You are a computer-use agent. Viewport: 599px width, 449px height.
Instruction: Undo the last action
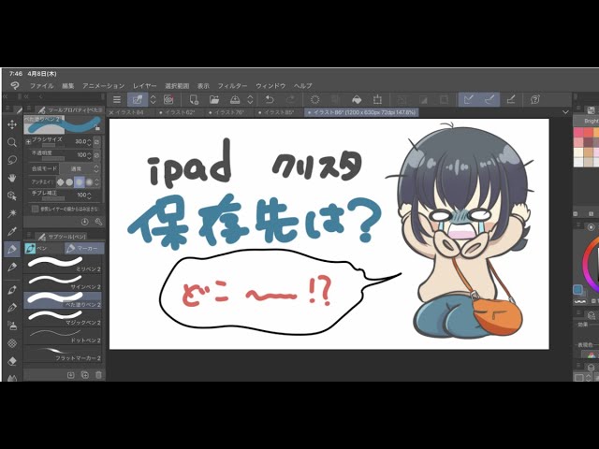270,100
